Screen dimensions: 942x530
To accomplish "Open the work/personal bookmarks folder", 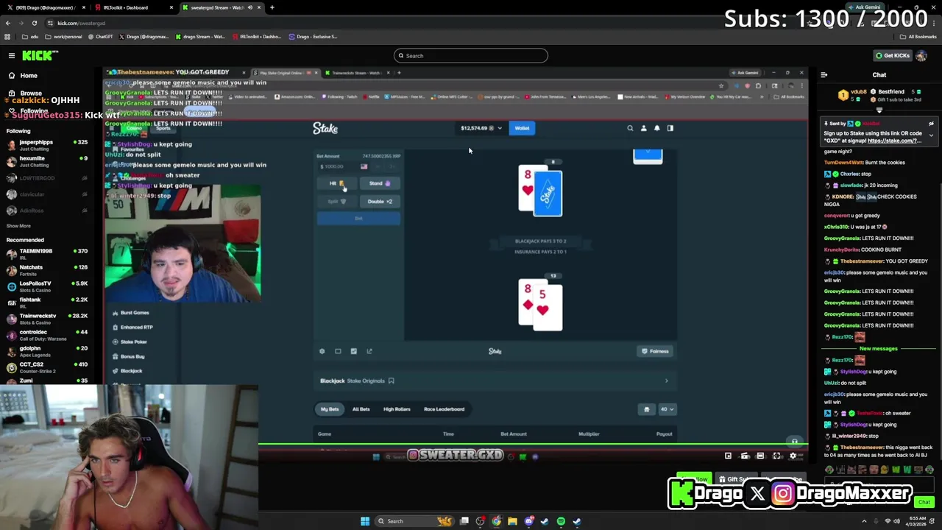I will click(x=64, y=36).
